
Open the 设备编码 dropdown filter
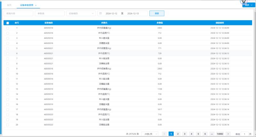click(81, 13)
